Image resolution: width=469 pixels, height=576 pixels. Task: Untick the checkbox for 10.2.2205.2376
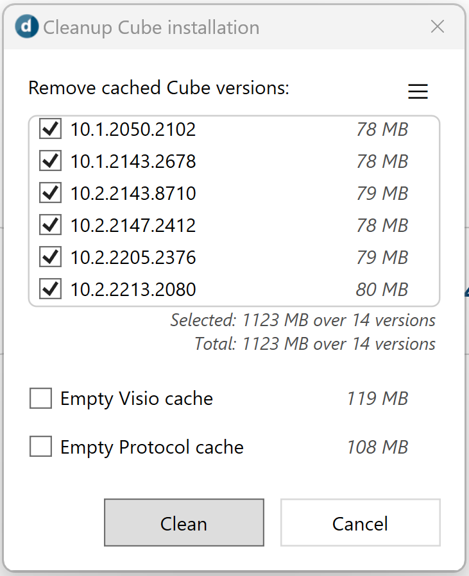pos(51,257)
